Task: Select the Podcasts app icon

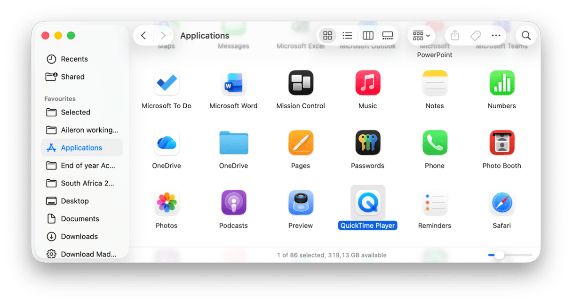Action: [x=234, y=203]
